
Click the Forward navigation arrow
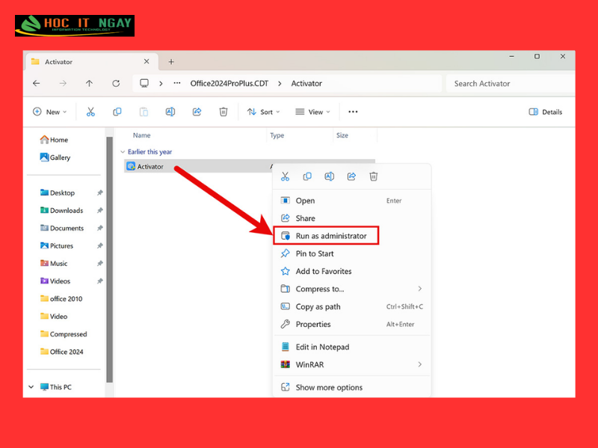[63, 83]
